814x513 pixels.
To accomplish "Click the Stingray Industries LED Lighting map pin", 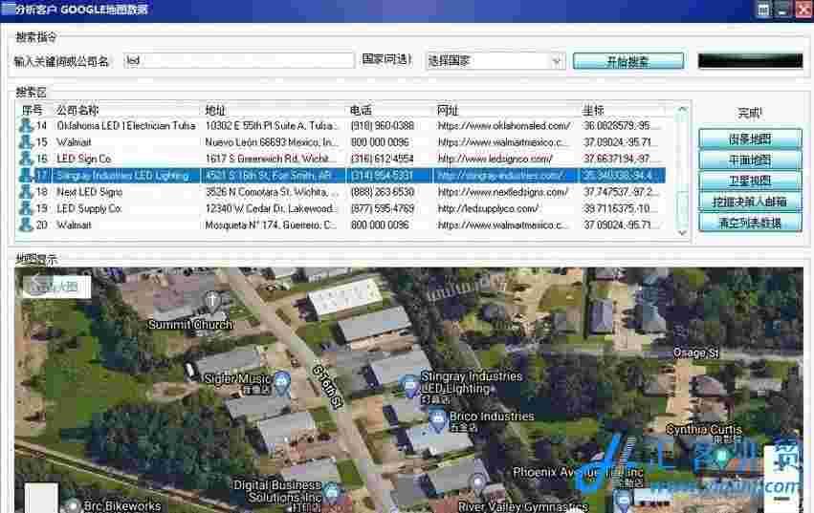I will click(x=409, y=387).
